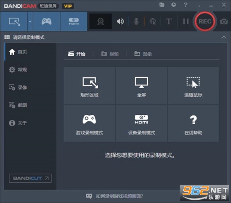This screenshot has width=231, height=203.
Task: Open the 在线帮助 online help tile
Action: (x=193, y=123)
